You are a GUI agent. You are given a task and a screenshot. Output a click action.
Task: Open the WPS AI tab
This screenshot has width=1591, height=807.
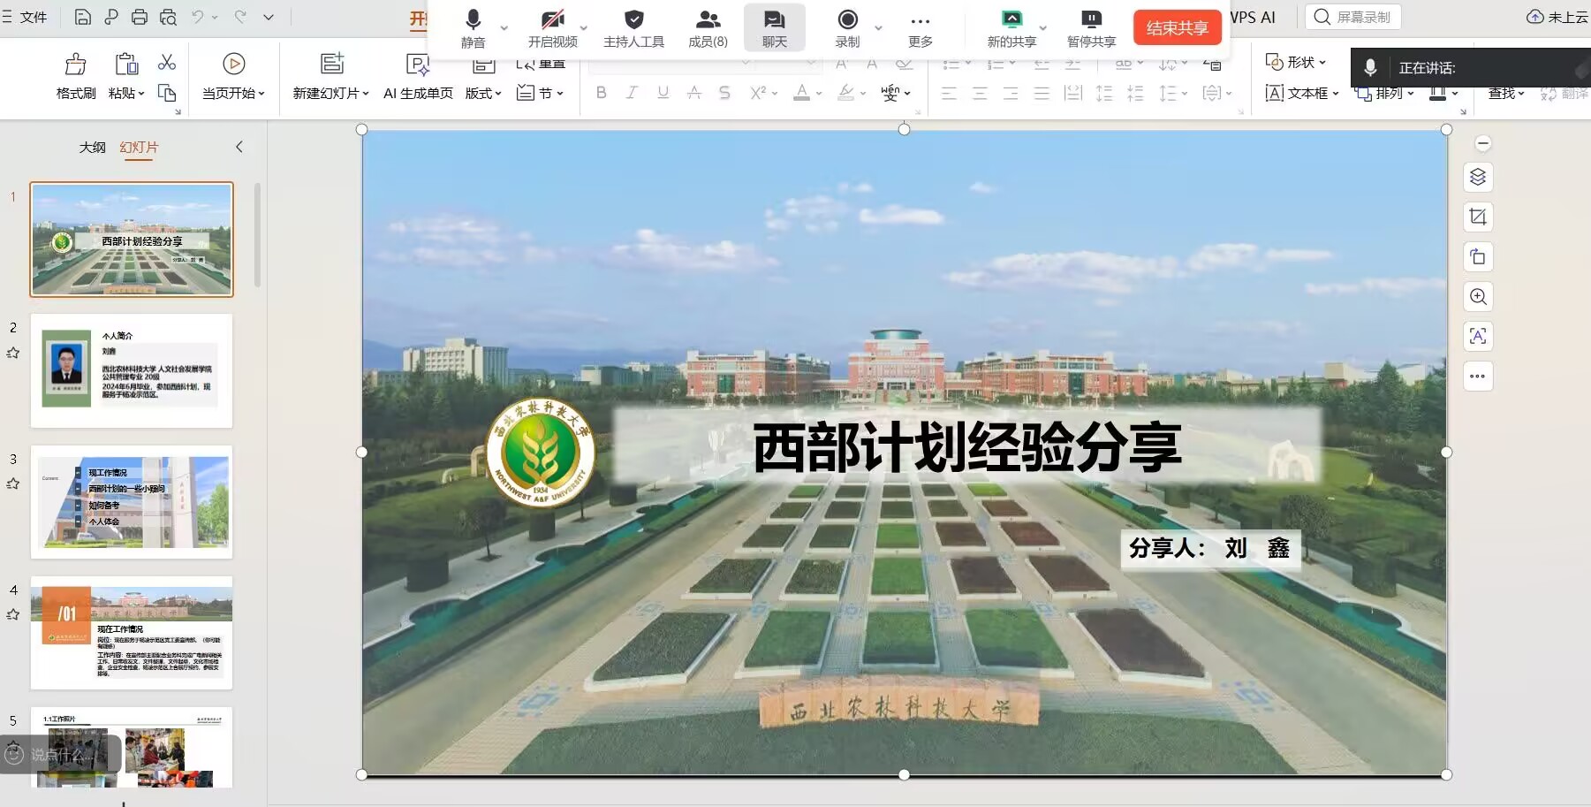click(x=1253, y=17)
